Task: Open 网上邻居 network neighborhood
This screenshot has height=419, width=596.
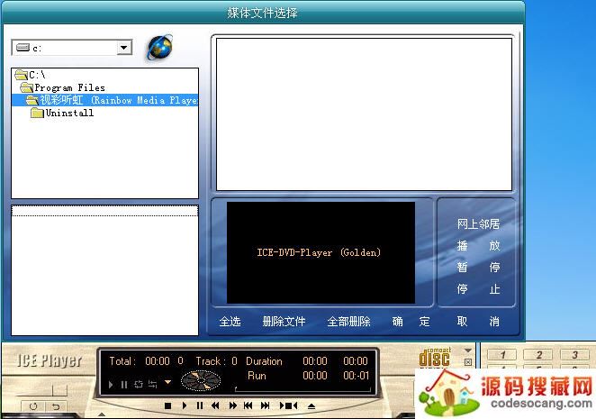Action: tap(478, 224)
